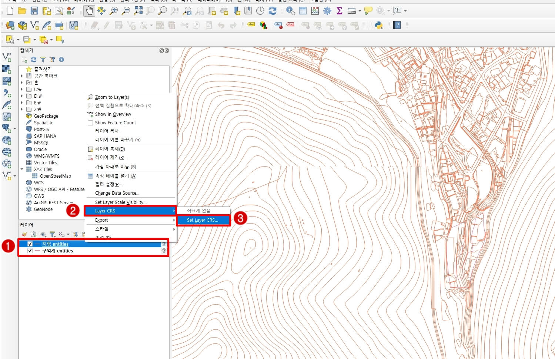Open the Text Annotation tool dropdown arrow
Screen dimensions: 555x359
click(x=405, y=11)
